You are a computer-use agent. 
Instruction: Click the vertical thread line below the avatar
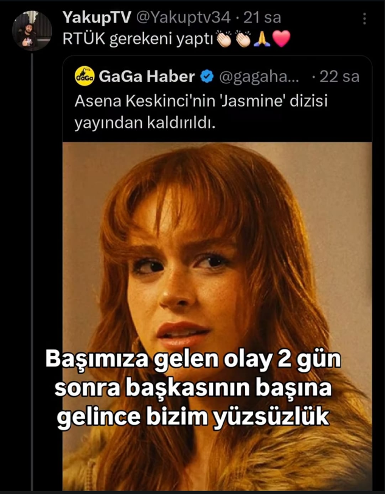(x=32, y=272)
